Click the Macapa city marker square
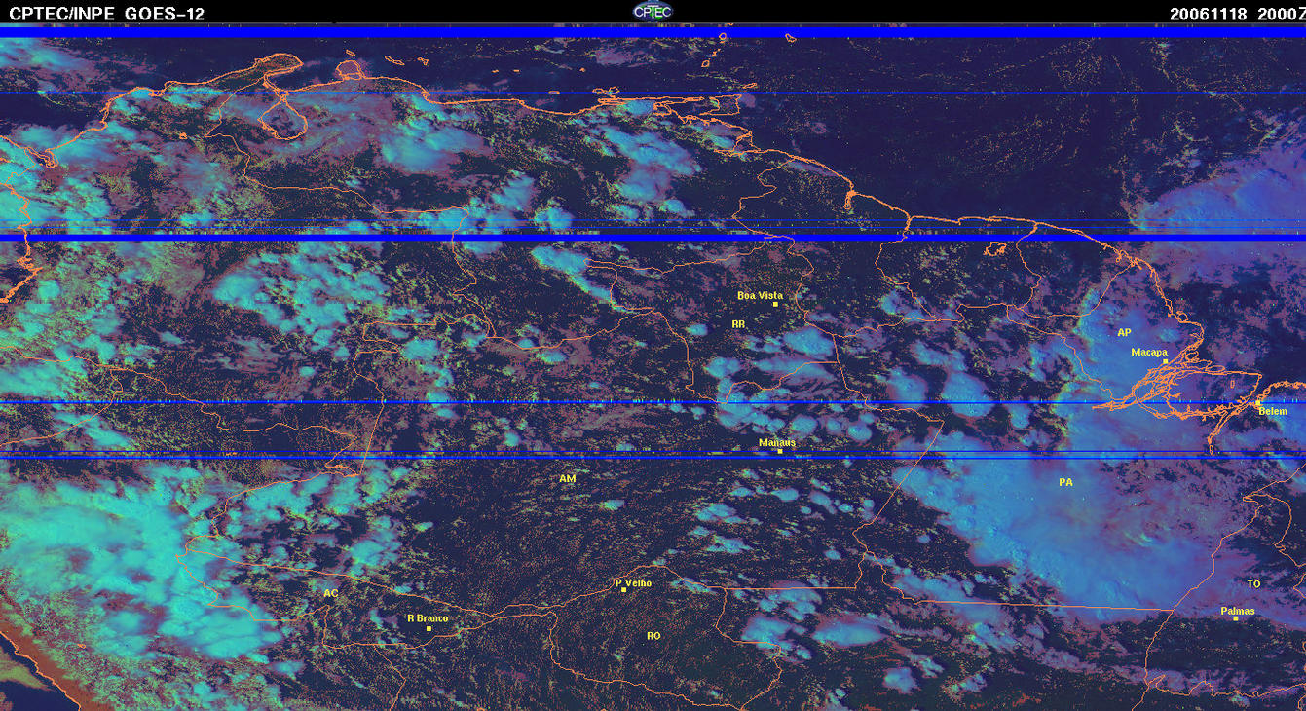Viewport: 1306px width, 711px height. 1165,361
